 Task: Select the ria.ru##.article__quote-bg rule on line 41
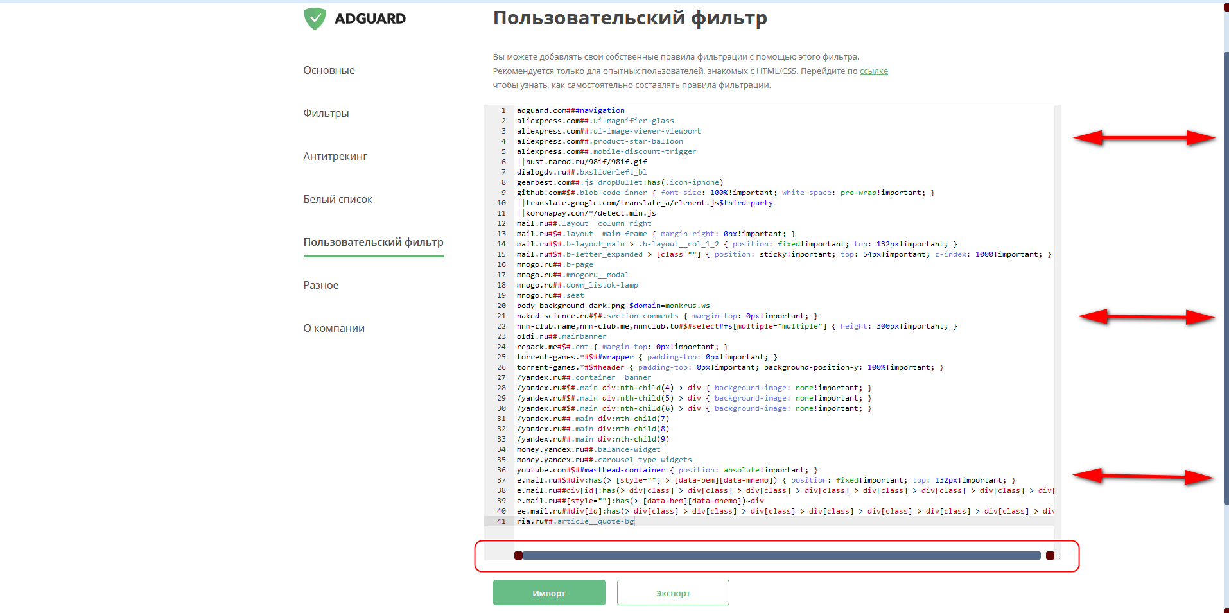[x=575, y=521]
